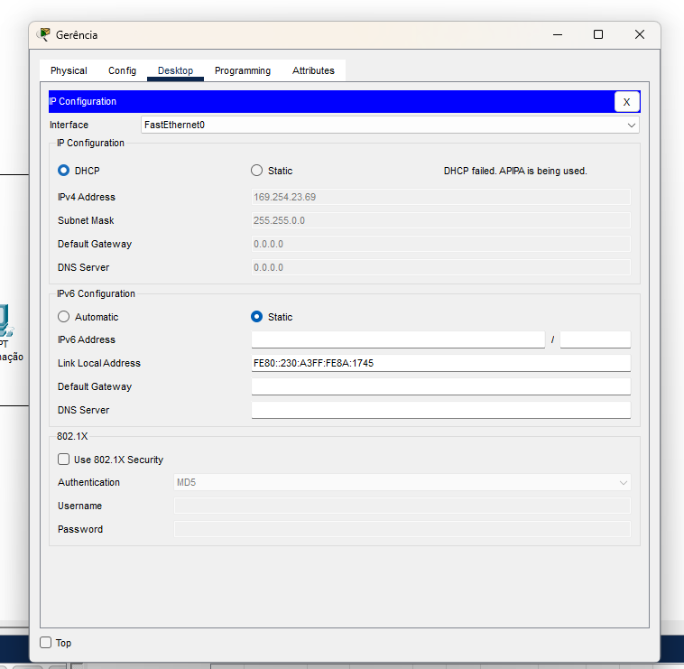The width and height of the screenshot is (684, 669).
Task: Click the PC device icon in background workspace
Action: 6,321
